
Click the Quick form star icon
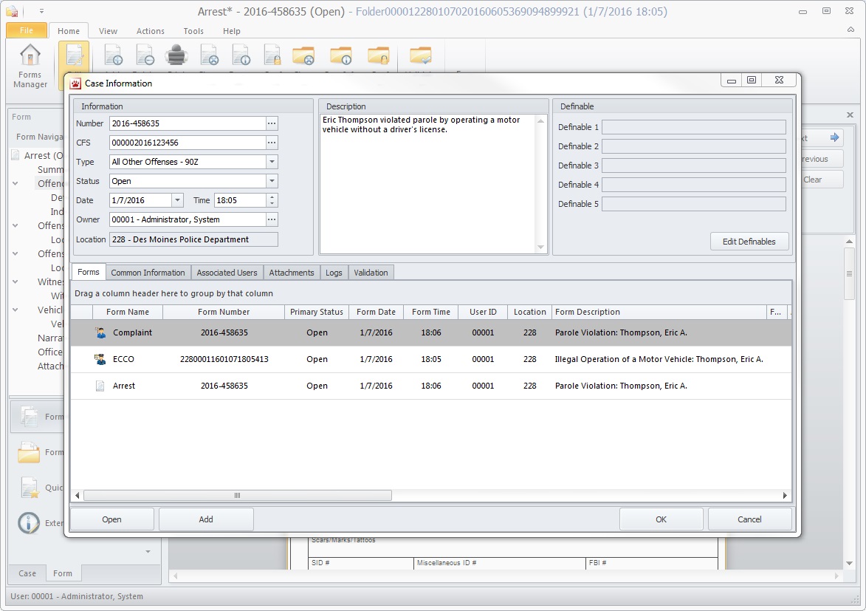coord(30,487)
